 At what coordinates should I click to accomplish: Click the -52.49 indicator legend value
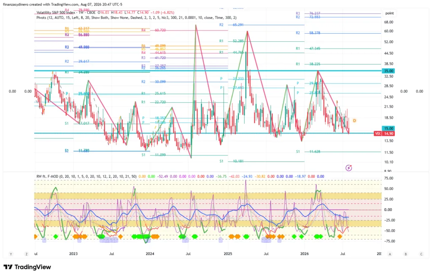tap(162, 177)
